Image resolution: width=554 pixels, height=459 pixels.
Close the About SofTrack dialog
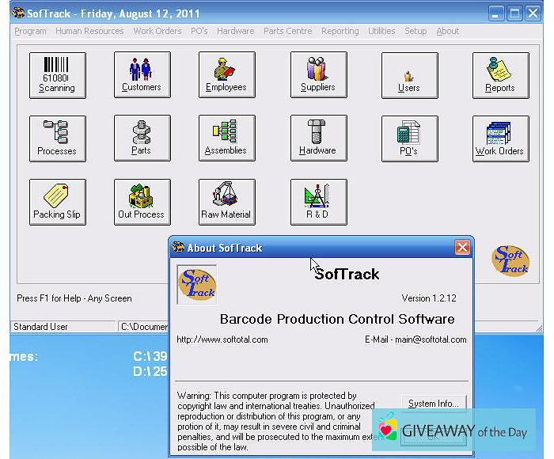pos(462,248)
